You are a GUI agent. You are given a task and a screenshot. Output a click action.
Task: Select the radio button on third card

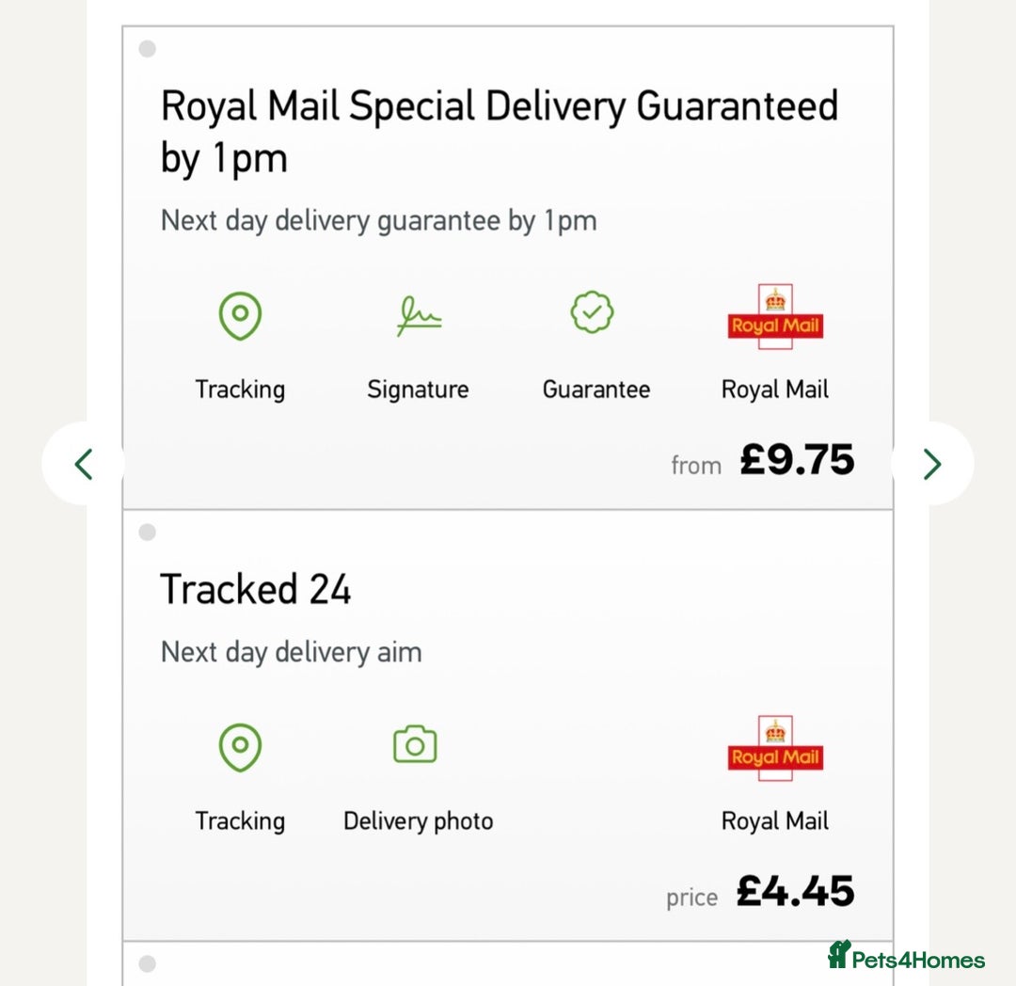tap(148, 963)
